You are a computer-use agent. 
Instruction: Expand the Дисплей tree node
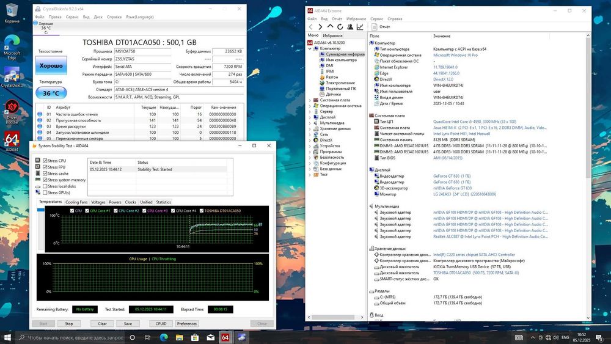[x=310, y=117]
